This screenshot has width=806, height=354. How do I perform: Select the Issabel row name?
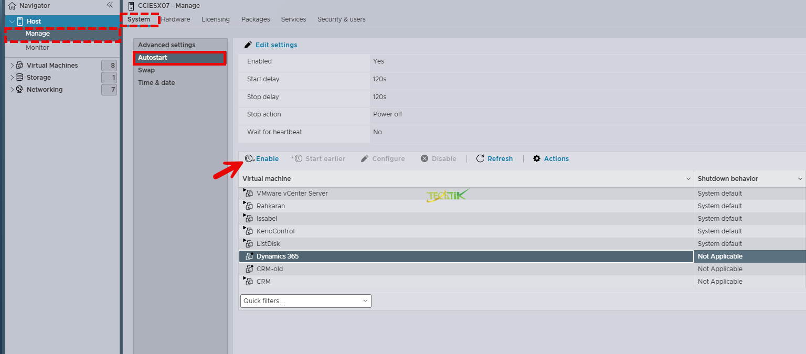tap(267, 218)
